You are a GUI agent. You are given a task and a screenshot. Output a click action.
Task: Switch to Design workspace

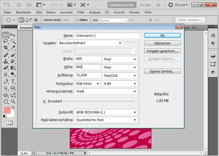[146, 5]
